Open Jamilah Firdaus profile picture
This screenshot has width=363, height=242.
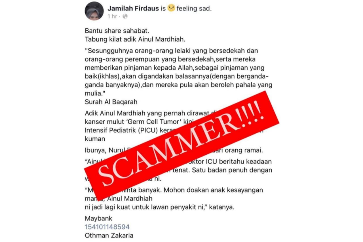[94, 11]
